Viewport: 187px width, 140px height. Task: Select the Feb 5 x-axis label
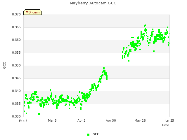[23, 121]
